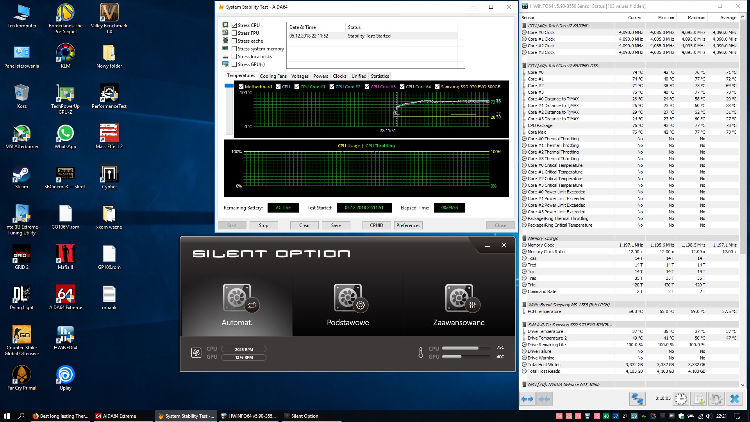Switch to the HWiNFO64 v5.90 taskbar button
The image size is (750, 422).
248,416
